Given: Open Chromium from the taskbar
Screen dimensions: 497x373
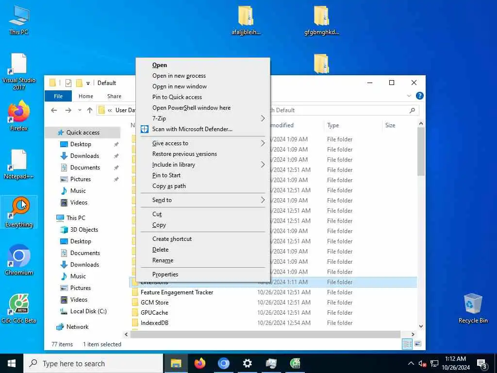Looking at the screenshot, I should (x=223, y=363).
